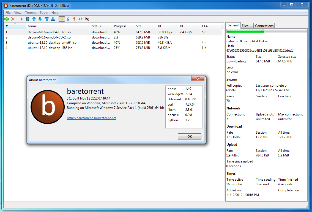This screenshot has height=212, width=312.
Task: Move the torrent to the top of queue
Action: coord(46,19)
